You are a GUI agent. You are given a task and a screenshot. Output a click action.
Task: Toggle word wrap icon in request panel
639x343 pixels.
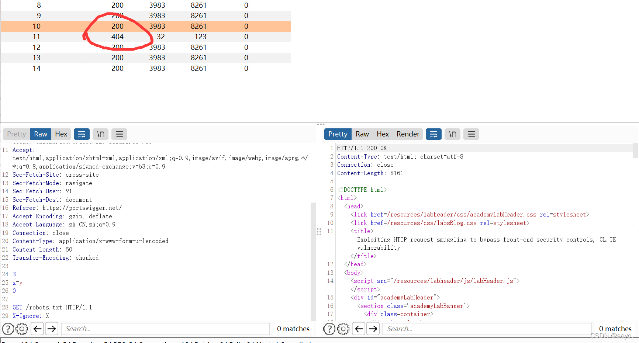(82, 134)
